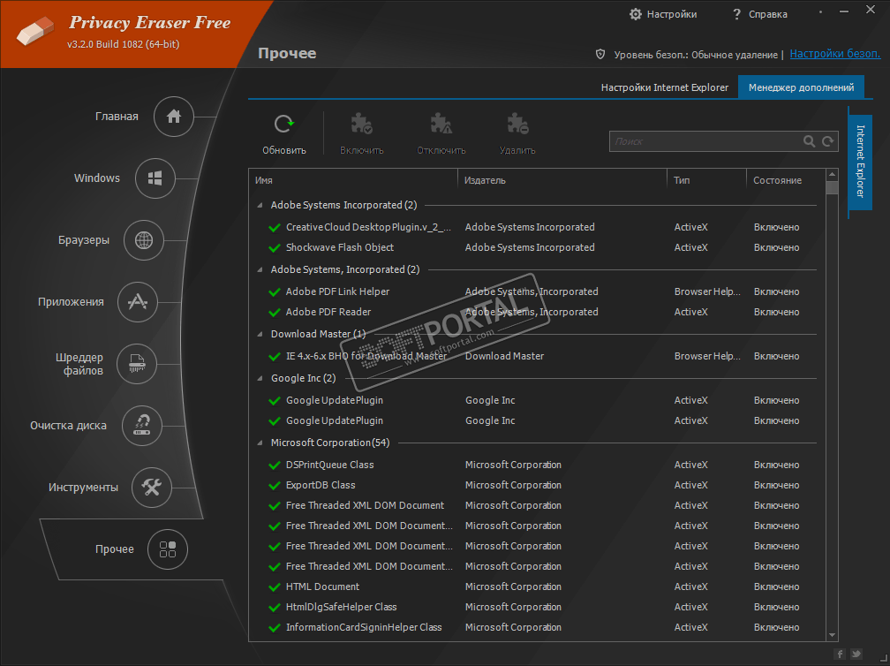Select CreativeCloud DesktopPlugin.v_2_... row
Image resolution: width=890 pixels, height=666 pixels.
tap(538, 227)
